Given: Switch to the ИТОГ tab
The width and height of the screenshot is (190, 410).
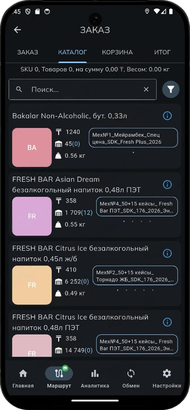Looking at the screenshot, I should tap(162, 52).
